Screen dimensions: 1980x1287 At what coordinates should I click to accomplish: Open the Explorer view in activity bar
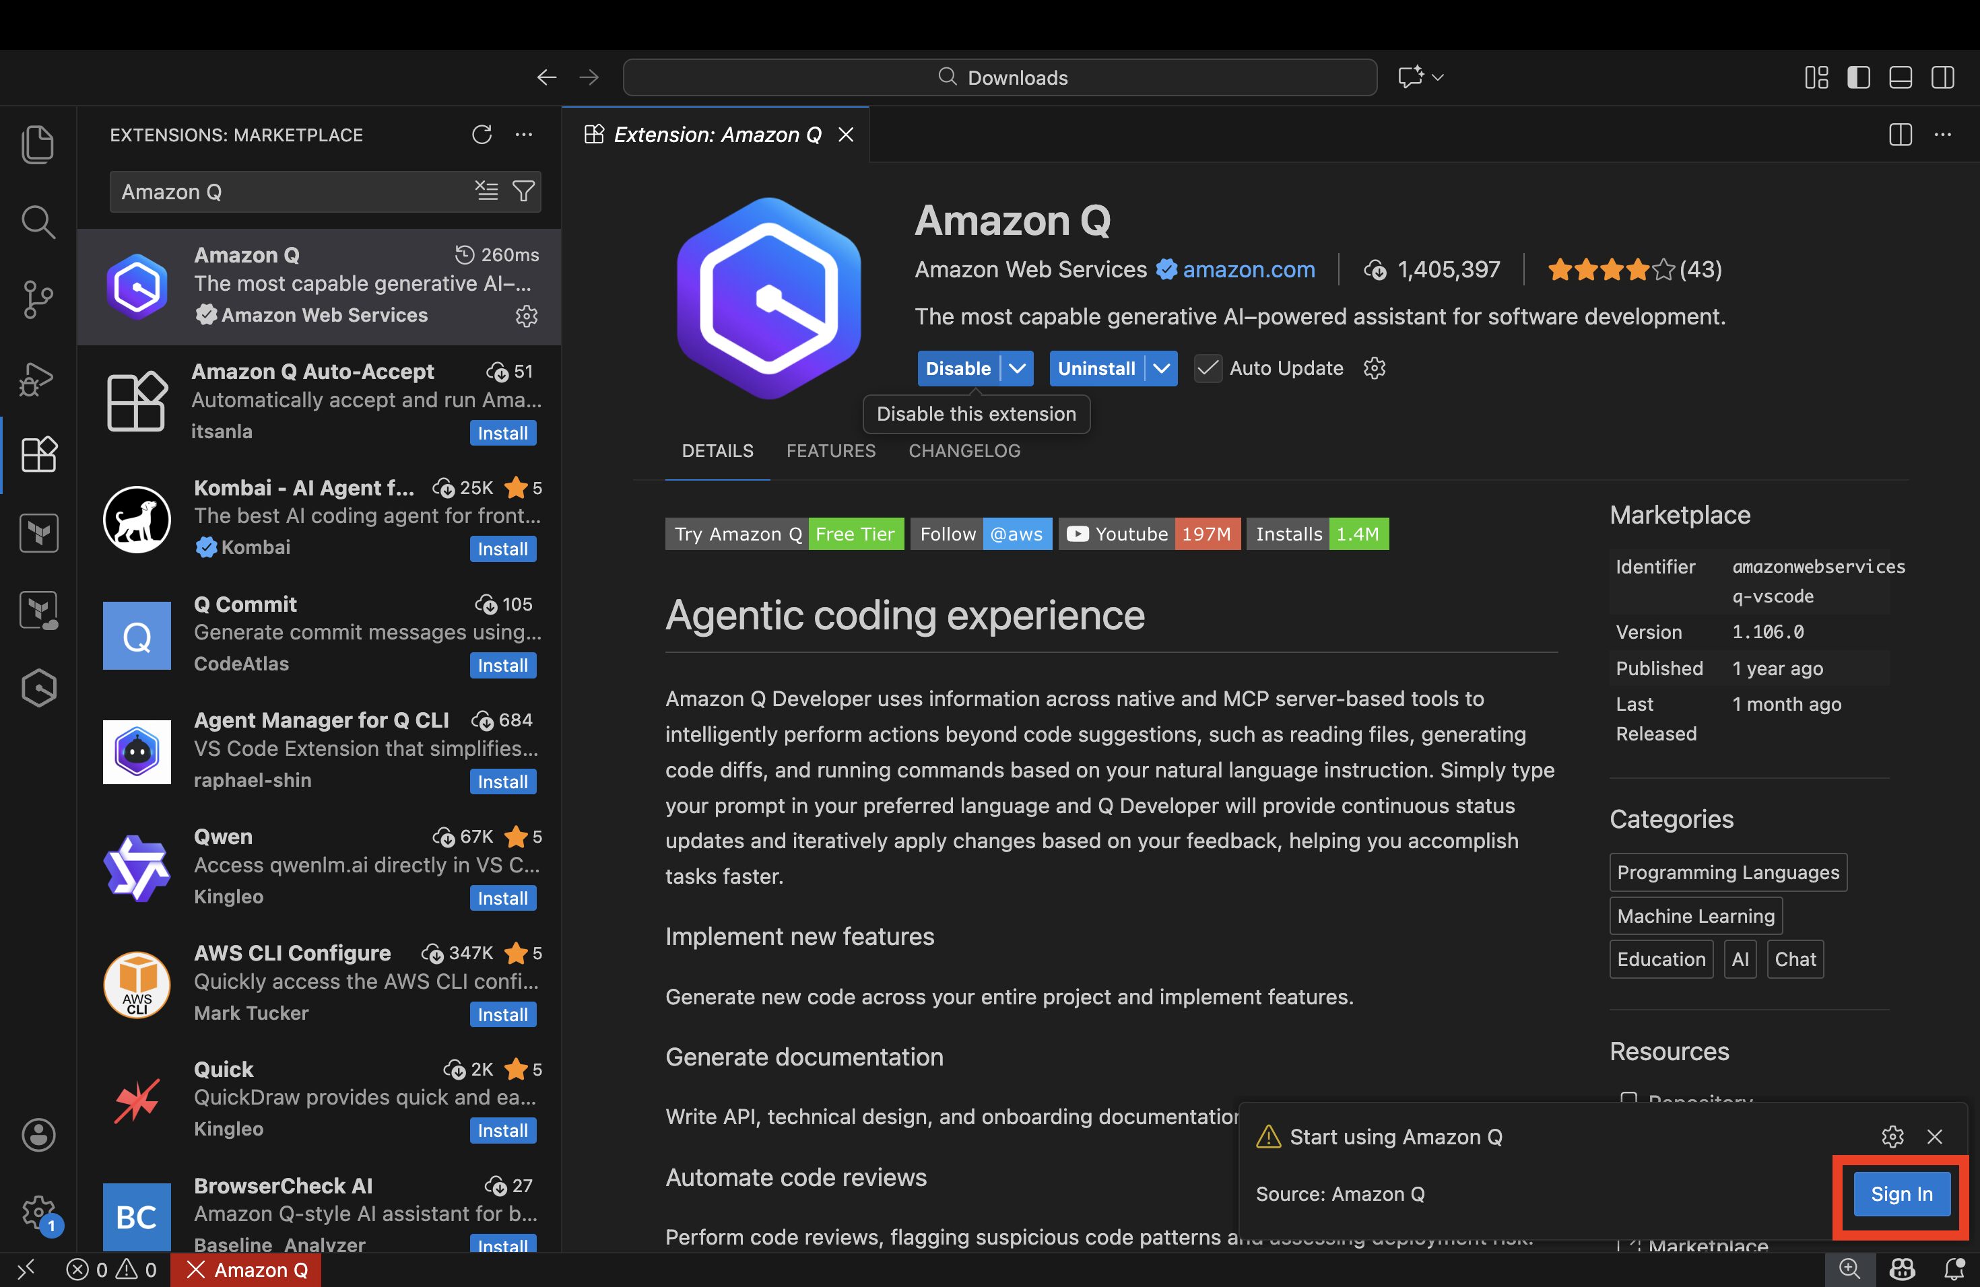38,145
